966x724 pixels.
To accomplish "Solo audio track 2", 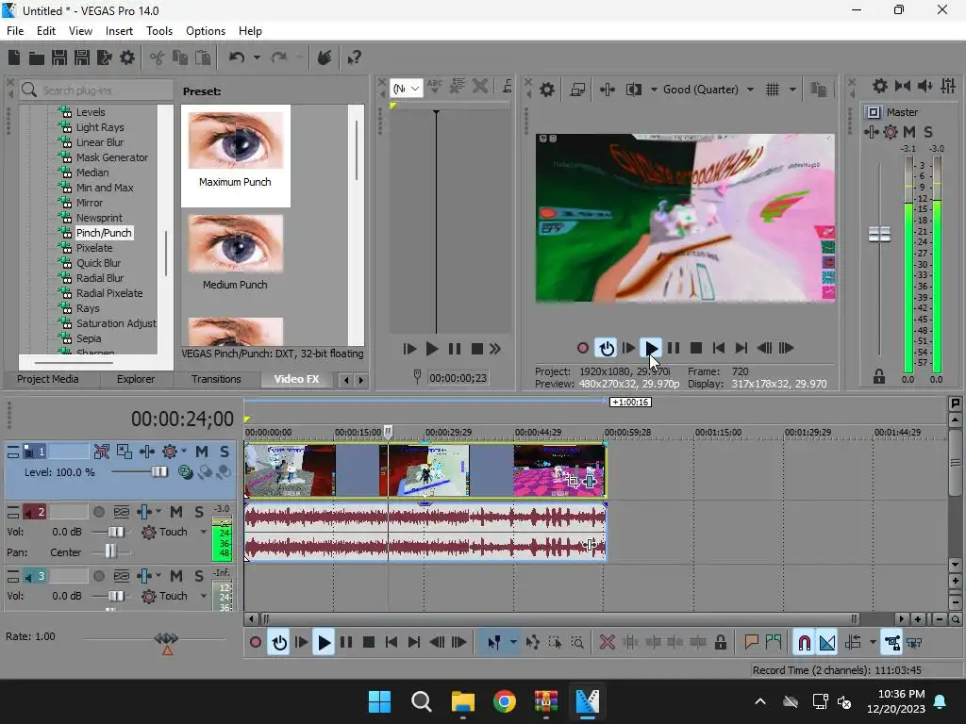I will [x=199, y=512].
